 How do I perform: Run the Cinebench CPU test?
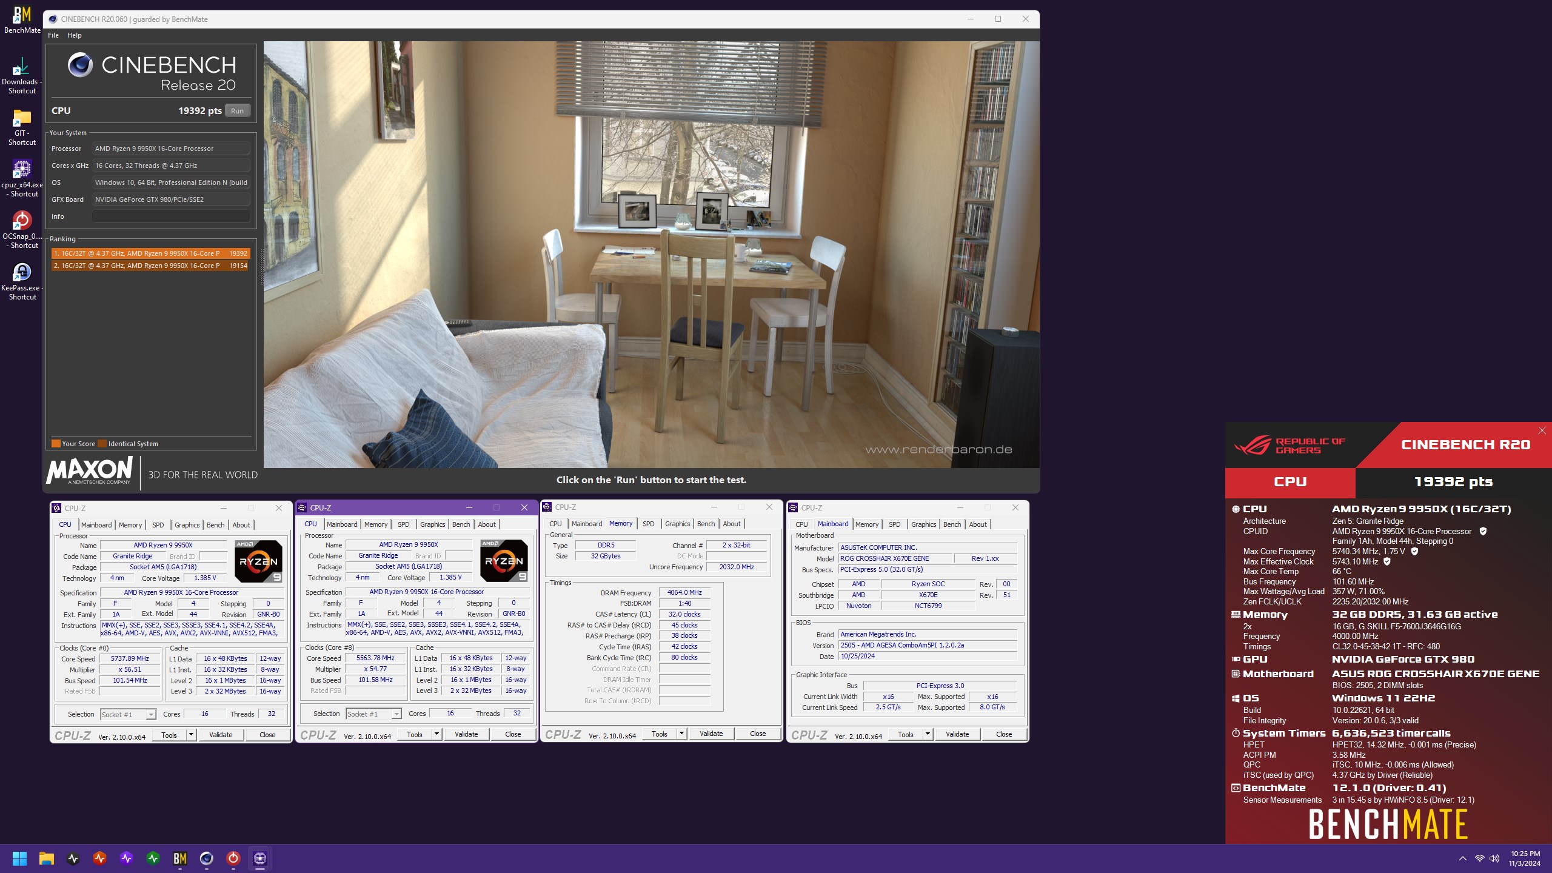click(x=237, y=111)
